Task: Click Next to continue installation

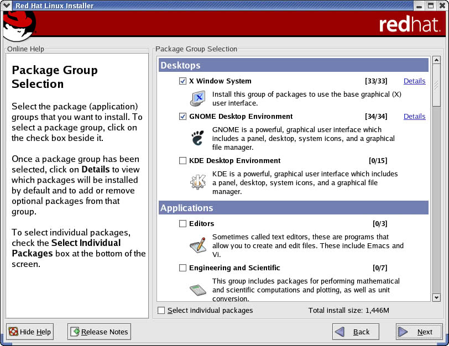Action: pos(419,332)
